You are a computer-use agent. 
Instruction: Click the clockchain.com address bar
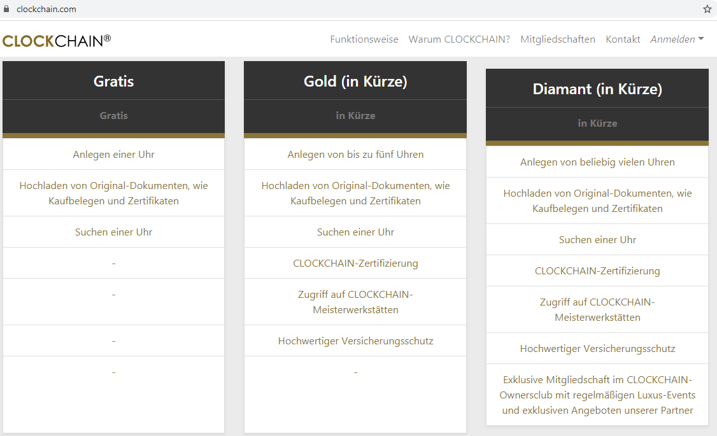48,9
